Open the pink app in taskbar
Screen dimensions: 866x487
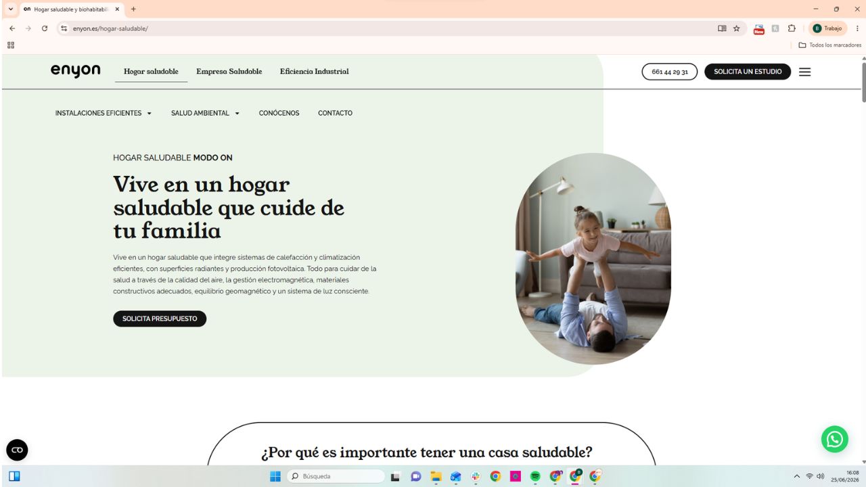516,476
